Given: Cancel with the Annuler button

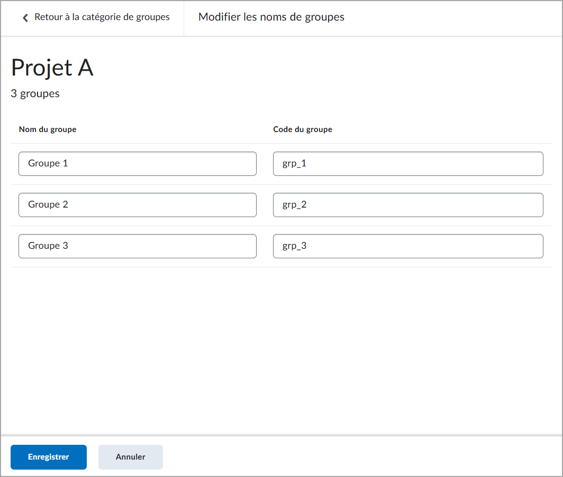Looking at the screenshot, I should click(130, 457).
